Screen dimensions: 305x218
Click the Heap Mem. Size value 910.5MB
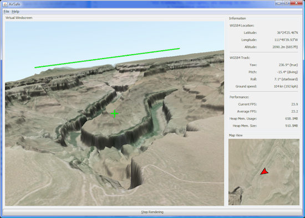[291, 126]
